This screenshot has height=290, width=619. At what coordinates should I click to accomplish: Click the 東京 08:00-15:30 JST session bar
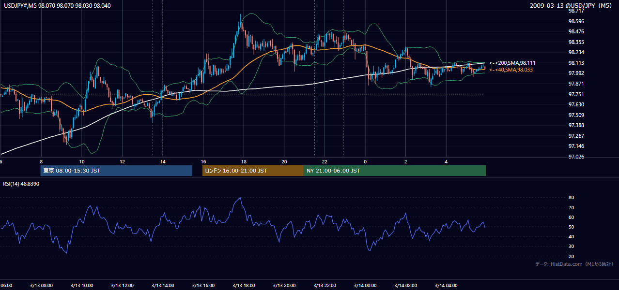tap(116, 171)
